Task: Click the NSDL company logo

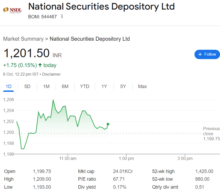Action: point(13,10)
